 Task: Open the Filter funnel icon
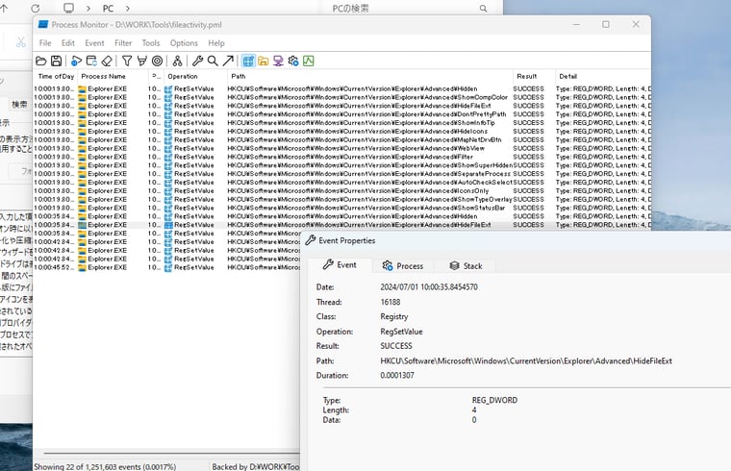click(127, 61)
